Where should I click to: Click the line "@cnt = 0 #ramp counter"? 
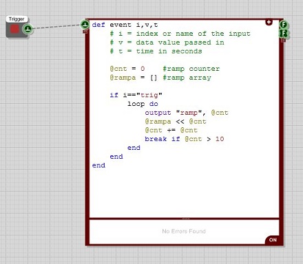[x=165, y=69]
